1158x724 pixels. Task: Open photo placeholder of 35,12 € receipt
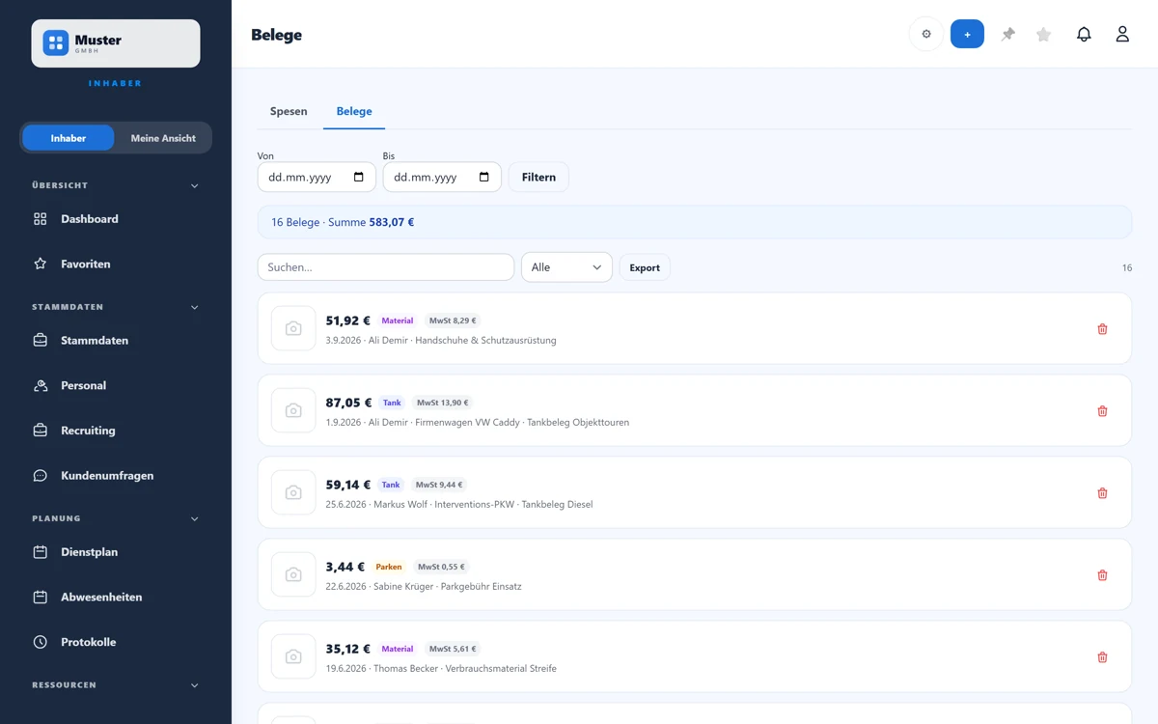(x=293, y=657)
